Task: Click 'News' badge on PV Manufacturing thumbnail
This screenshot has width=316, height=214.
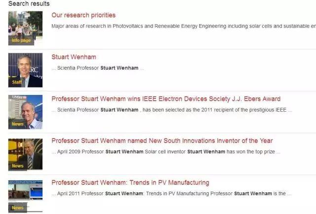Action: [x=18, y=208]
